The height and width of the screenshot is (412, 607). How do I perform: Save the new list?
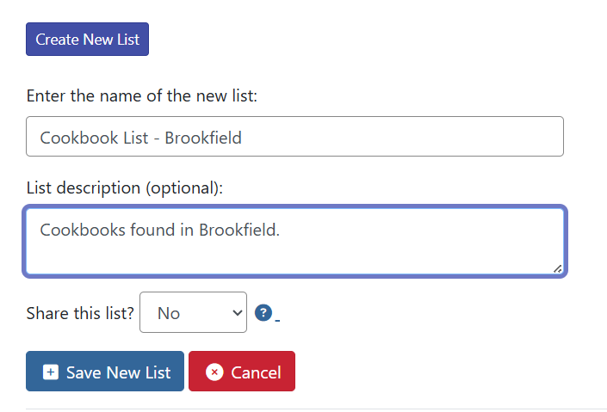point(105,372)
